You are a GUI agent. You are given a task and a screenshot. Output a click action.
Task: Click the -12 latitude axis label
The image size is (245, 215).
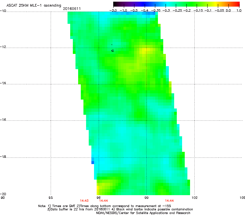click(x=3, y=47)
